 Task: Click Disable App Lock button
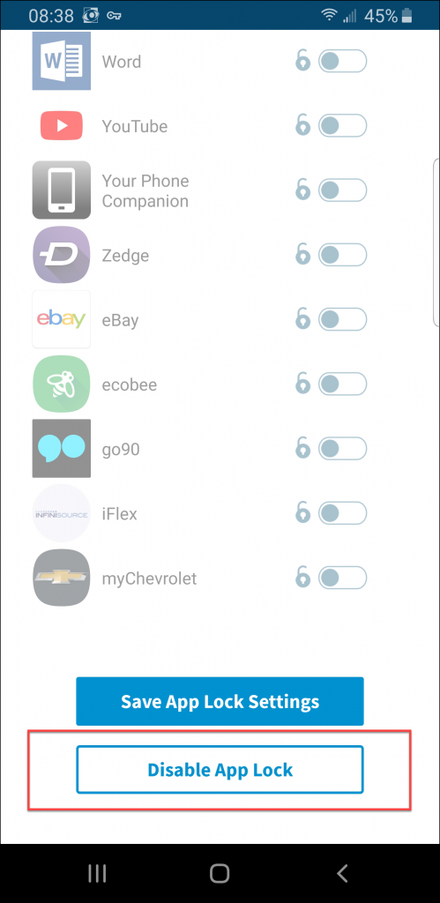(x=220, y=770)
